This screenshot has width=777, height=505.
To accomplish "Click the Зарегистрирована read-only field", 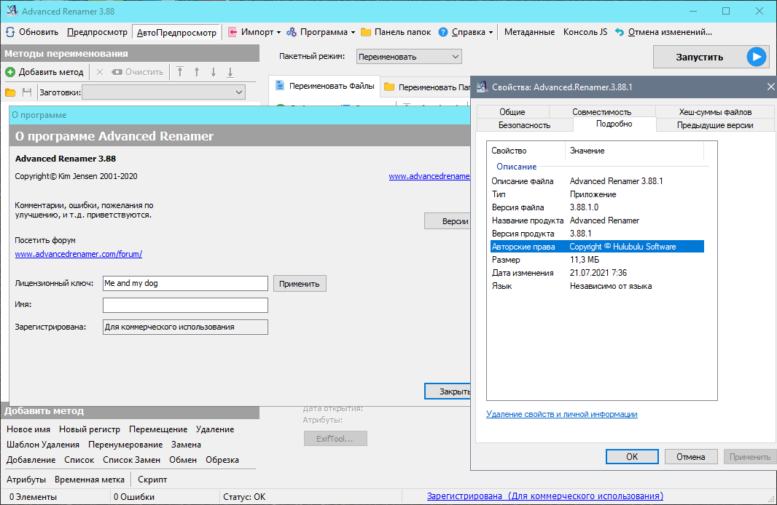I will pyautogui.click(x=185, y=327).
